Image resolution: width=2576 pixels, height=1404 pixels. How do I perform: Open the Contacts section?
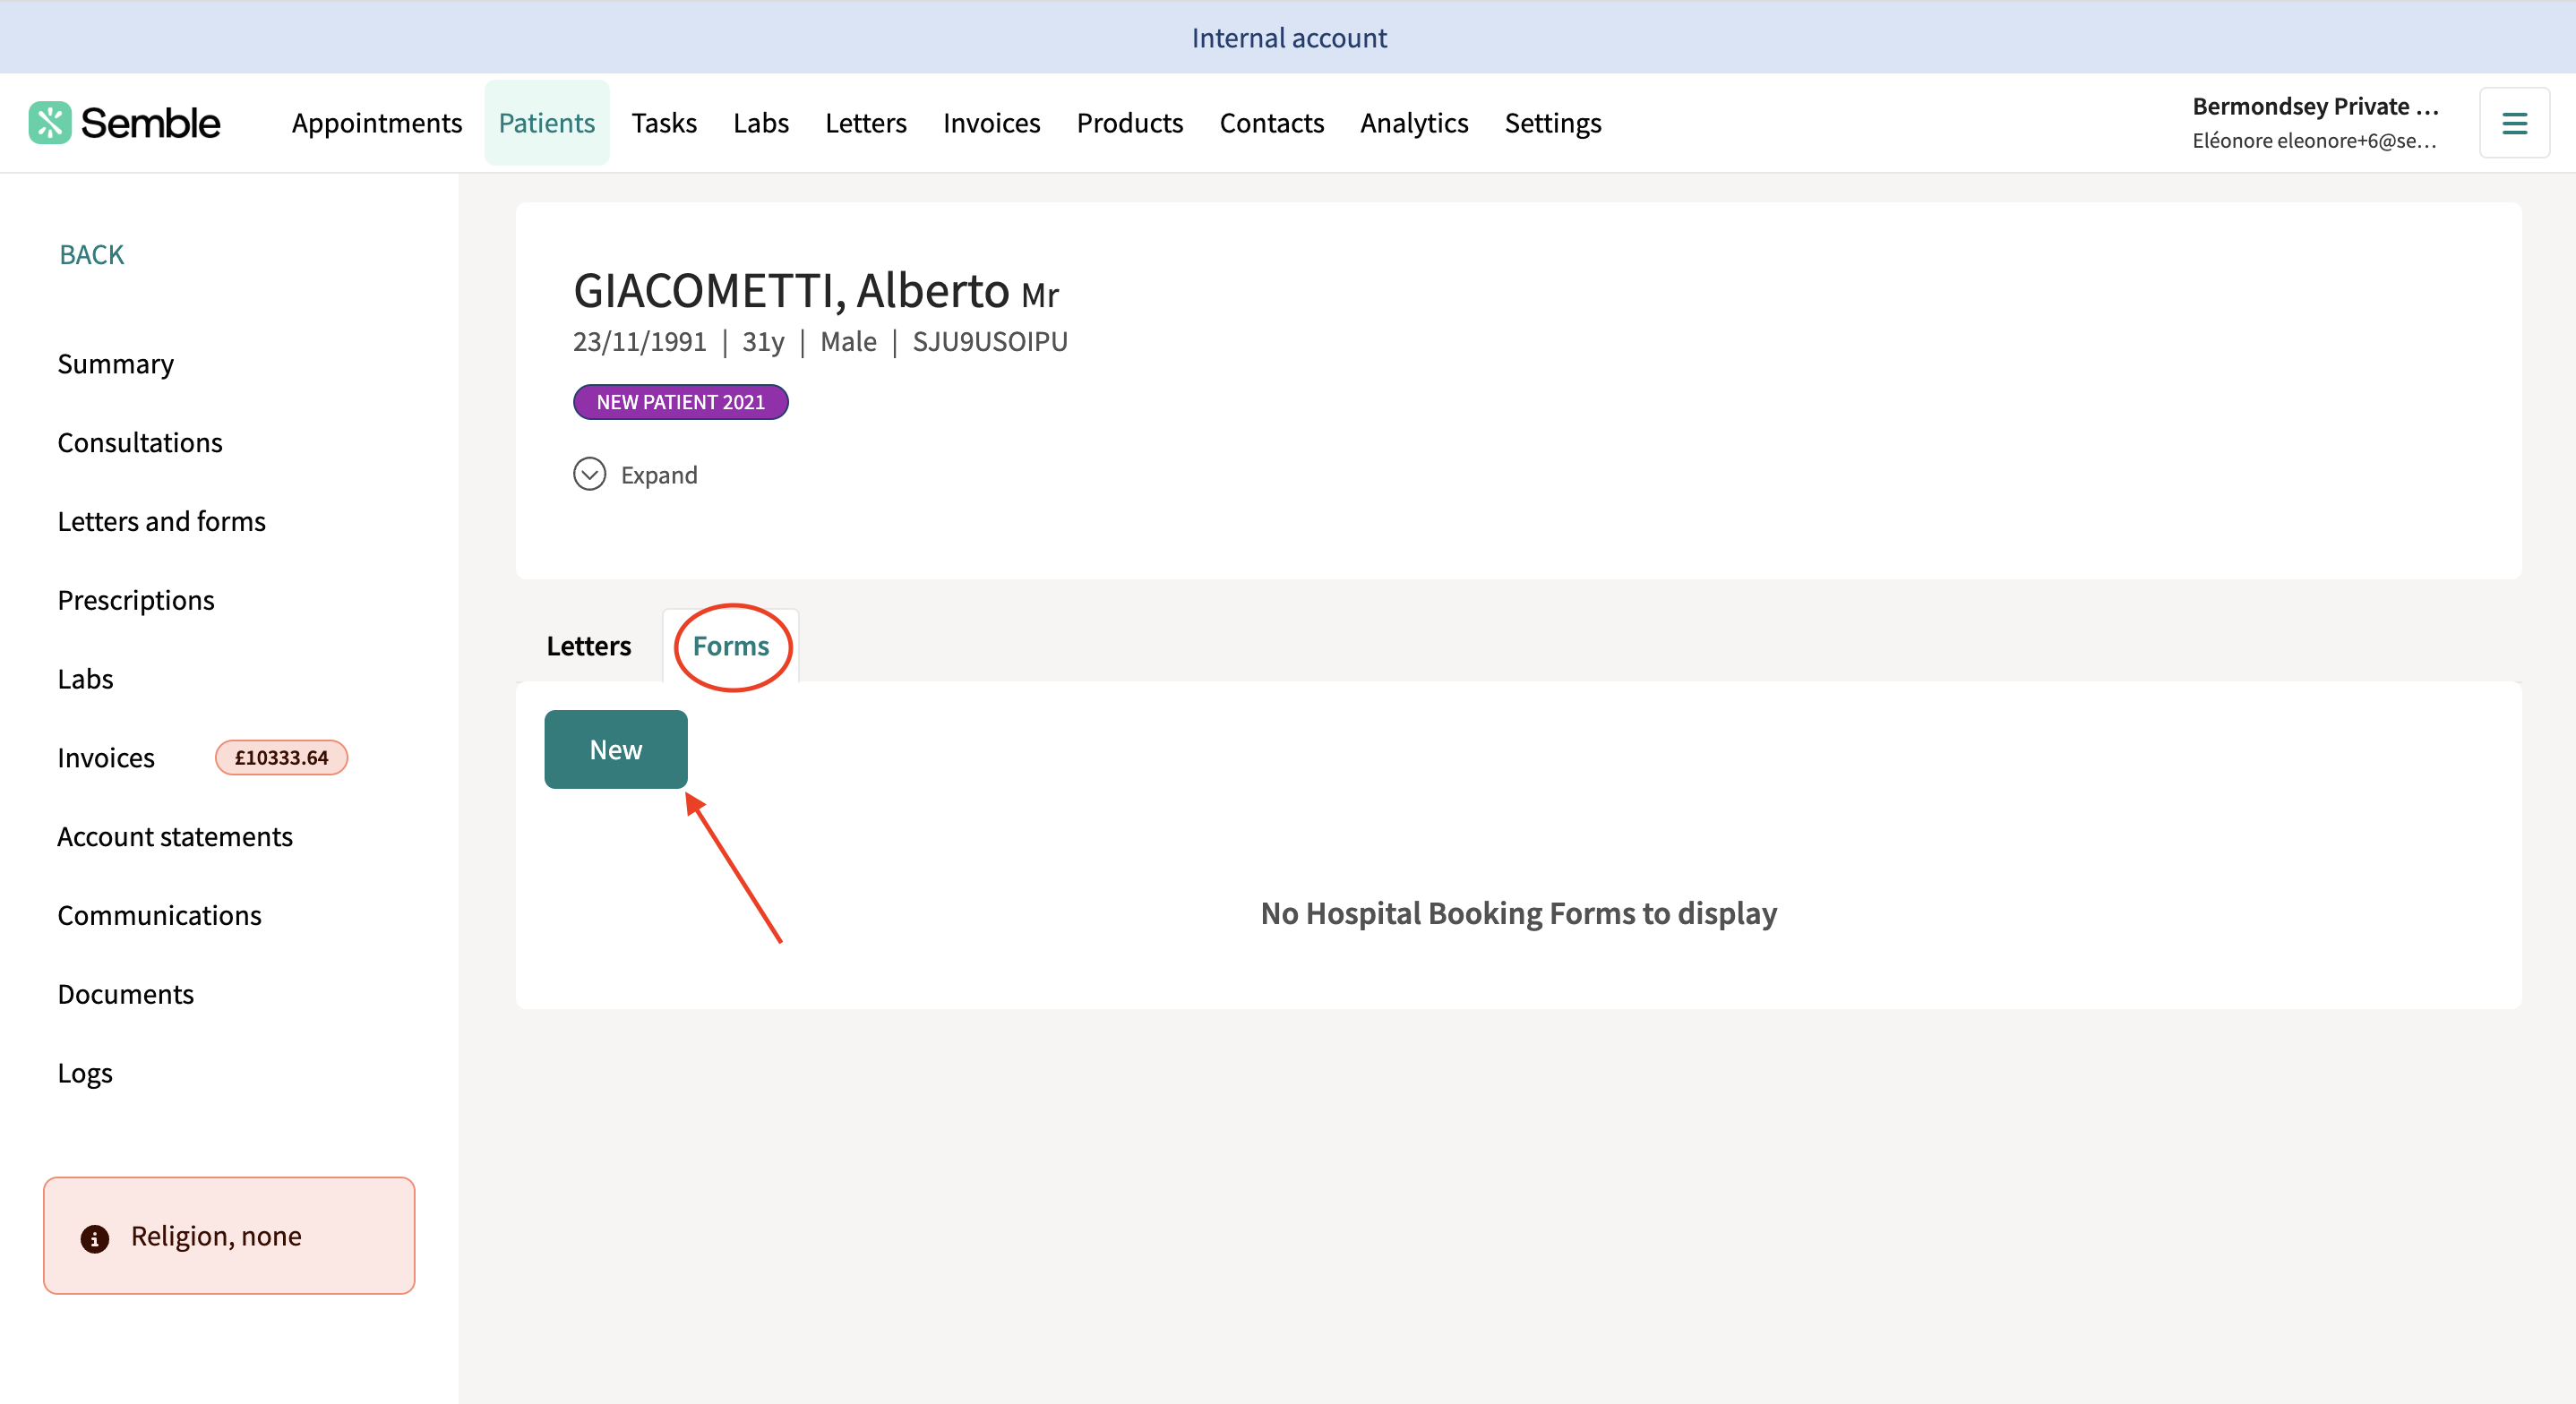pos(1272,123)
